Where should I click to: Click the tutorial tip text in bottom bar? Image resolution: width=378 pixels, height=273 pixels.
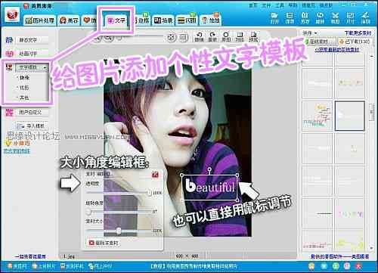[194, 266]
